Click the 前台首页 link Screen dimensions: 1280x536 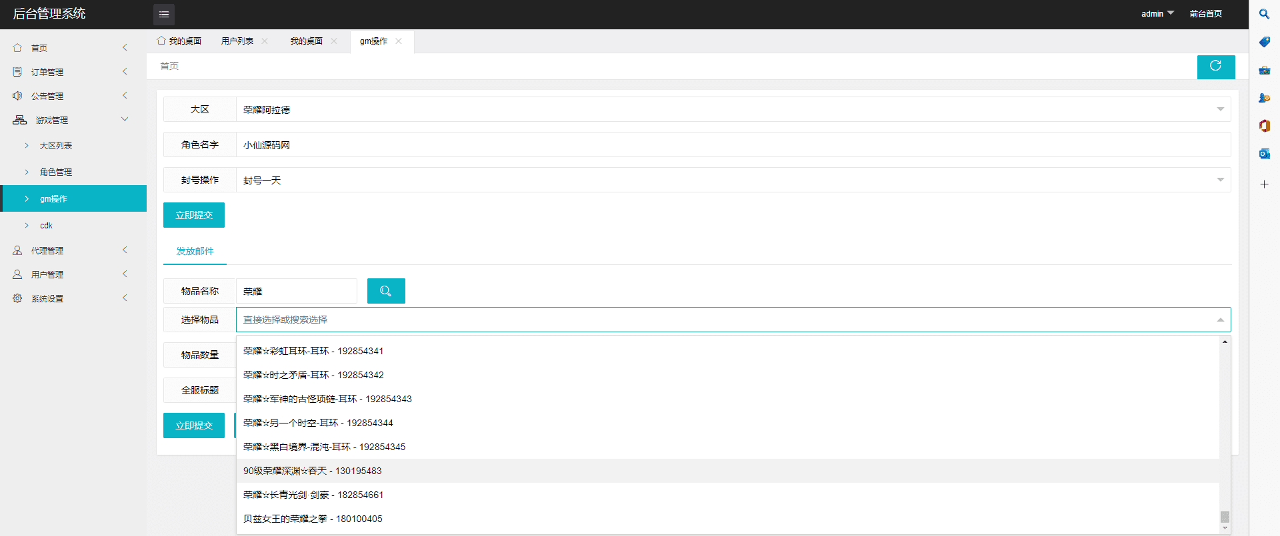pos(1206,14)
